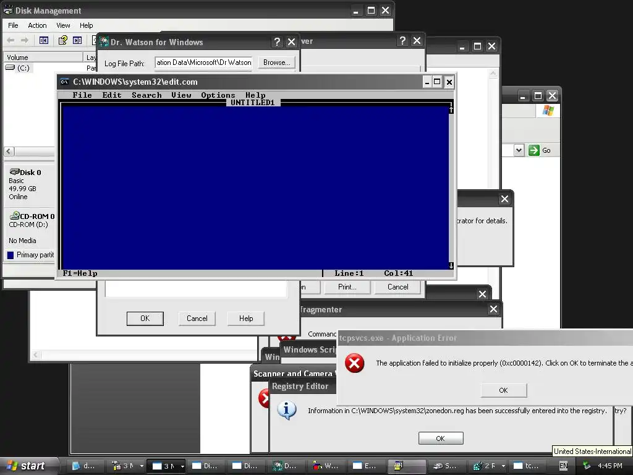Open the File menu in Disk Management

click(x=13, y=25)
